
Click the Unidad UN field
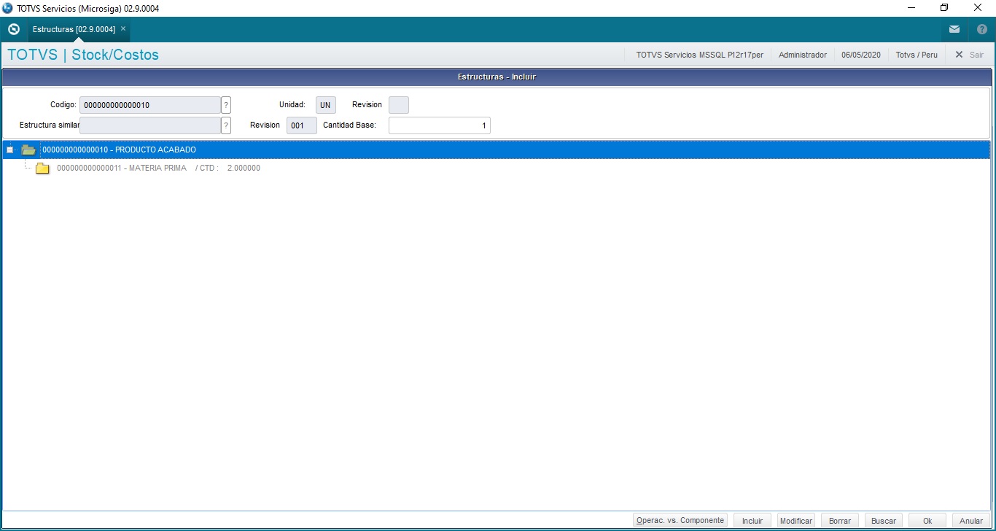(325, 105)
